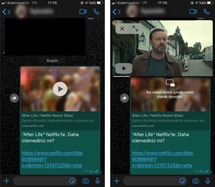
Task: Tap the back arrow in left phone screen
Action: tap(4, 12)
